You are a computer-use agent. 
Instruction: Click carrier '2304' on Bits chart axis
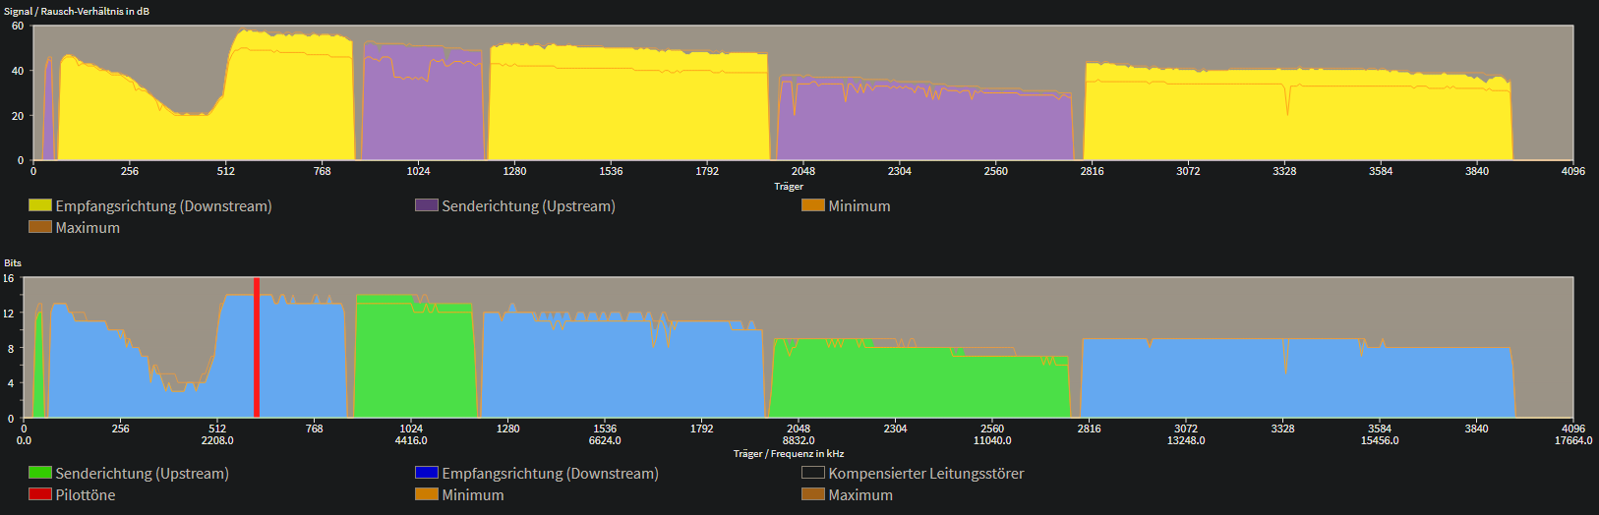tap(896, 429)
